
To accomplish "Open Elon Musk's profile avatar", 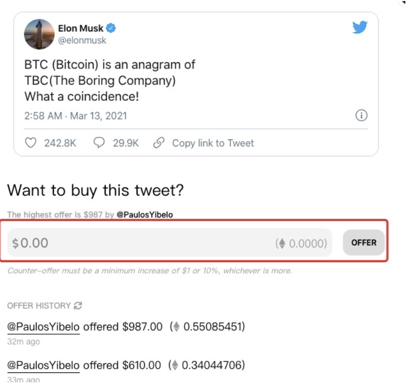I will pyautogui.click(x=39, y=34).
